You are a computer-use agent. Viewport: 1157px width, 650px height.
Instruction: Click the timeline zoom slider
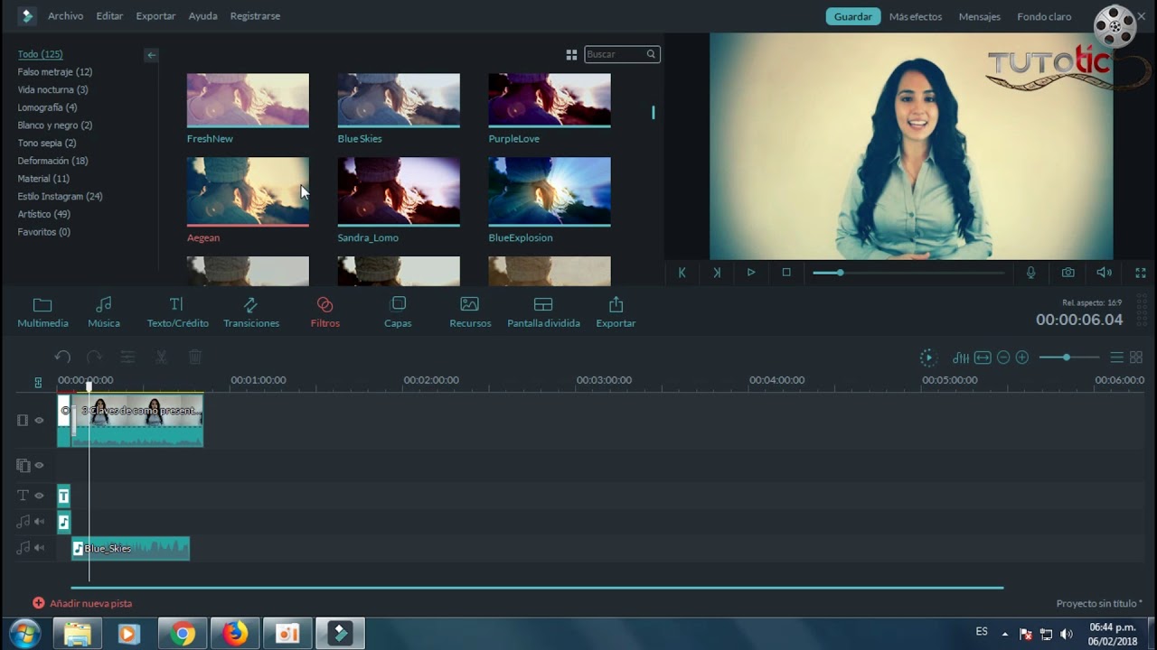1067,357
